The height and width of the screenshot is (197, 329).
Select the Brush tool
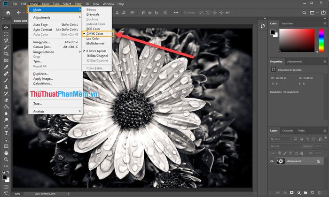(6, 80)
